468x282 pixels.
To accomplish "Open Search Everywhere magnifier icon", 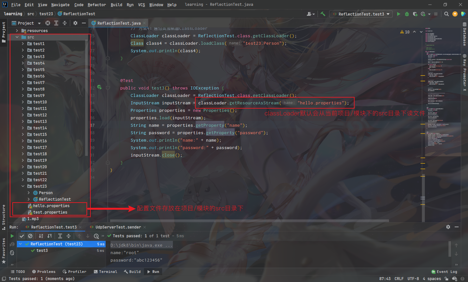I will 447,14.
